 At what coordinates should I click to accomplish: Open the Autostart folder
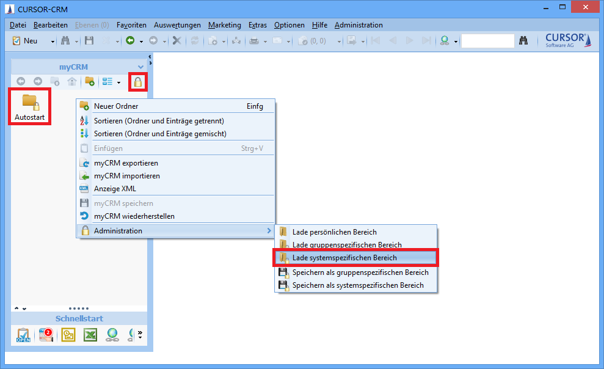point(29,106)
